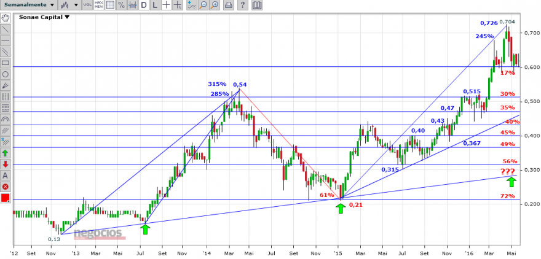The height and width of the screenshot is (259, 541).
Task: Choose the Fibonacci arcs tool
Action: (x=6, y=120)
